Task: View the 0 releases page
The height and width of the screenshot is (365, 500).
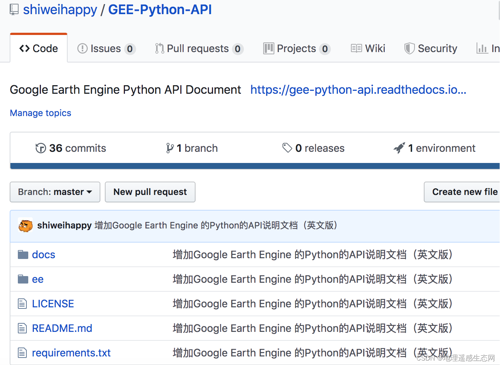Action: pos(313,148)
